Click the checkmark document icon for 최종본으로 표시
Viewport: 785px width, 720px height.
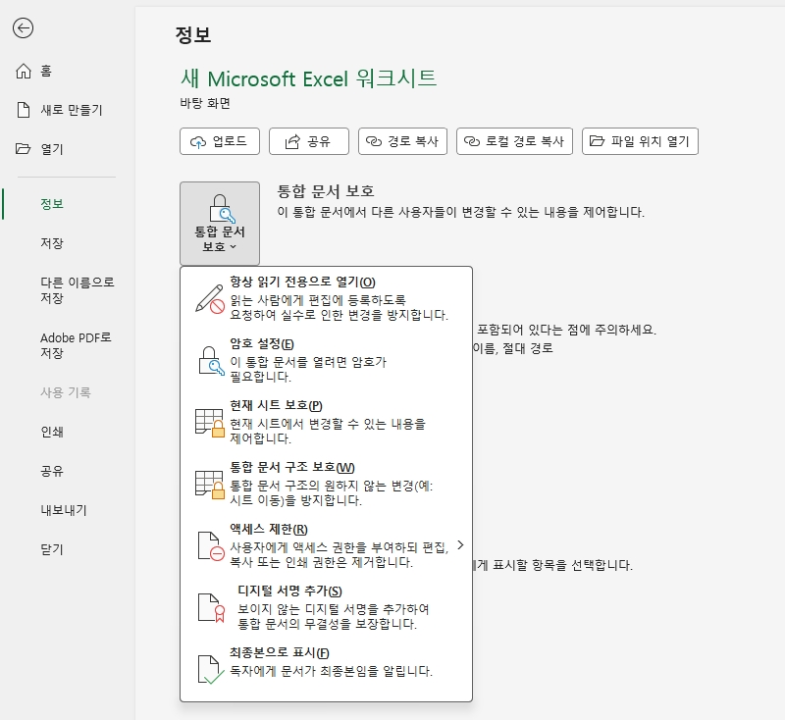pyautogui.click(x=211, y=669)
